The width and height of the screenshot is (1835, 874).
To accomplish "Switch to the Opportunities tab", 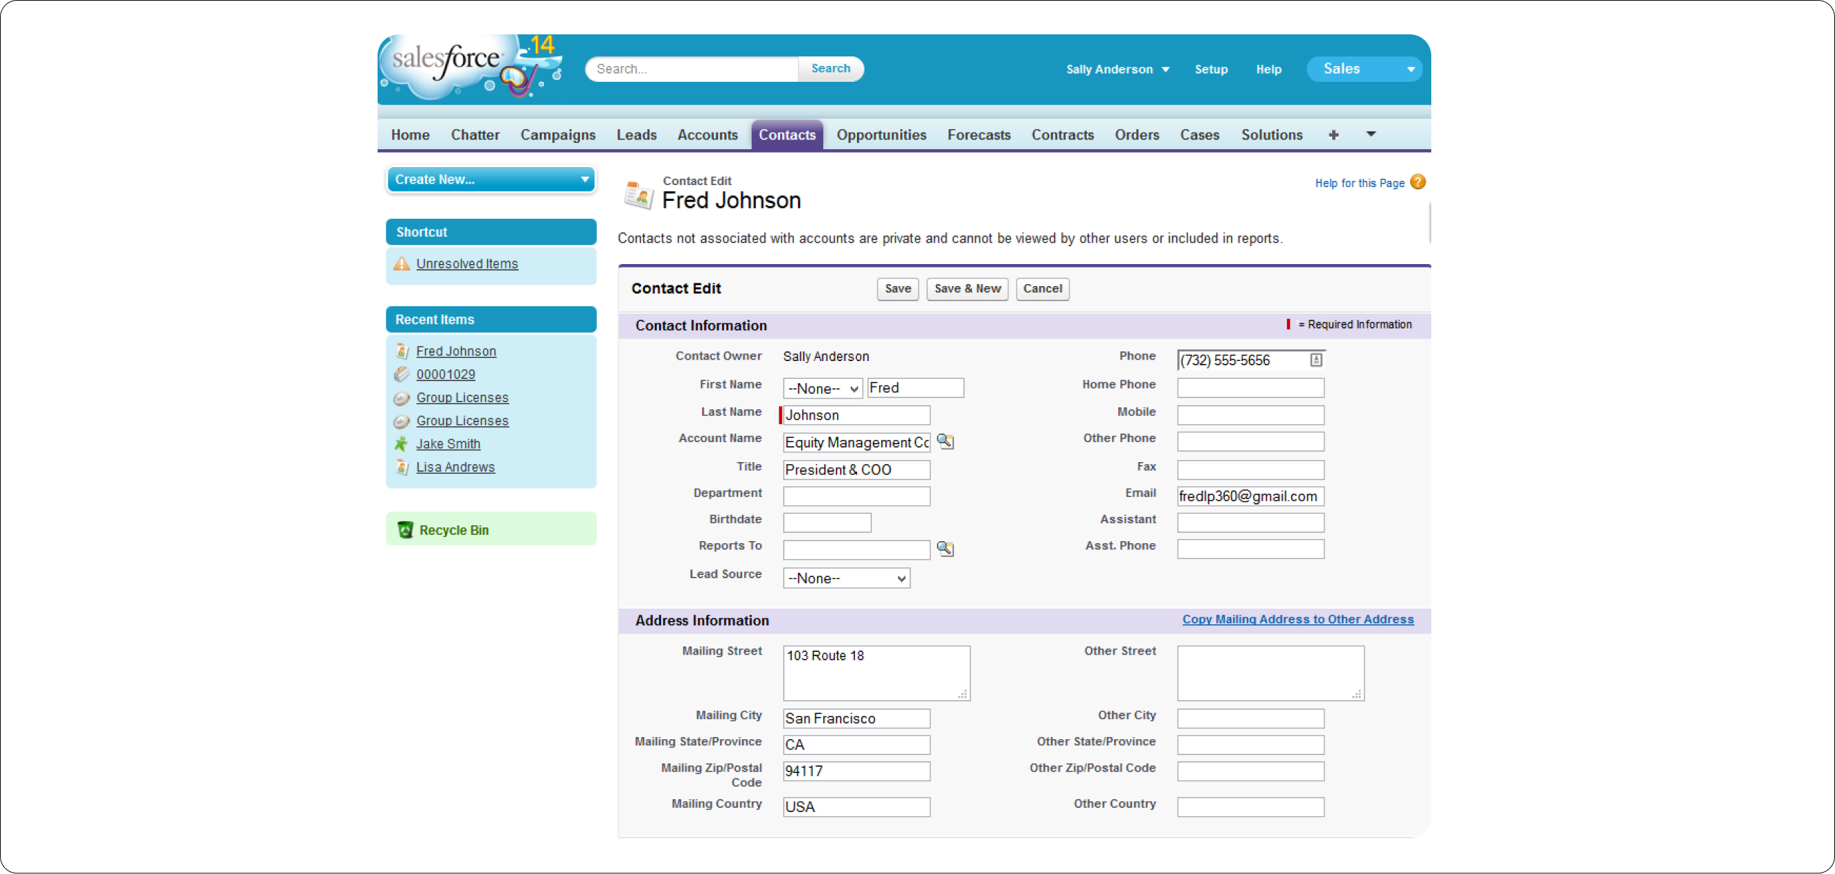I will click(881, 135).
